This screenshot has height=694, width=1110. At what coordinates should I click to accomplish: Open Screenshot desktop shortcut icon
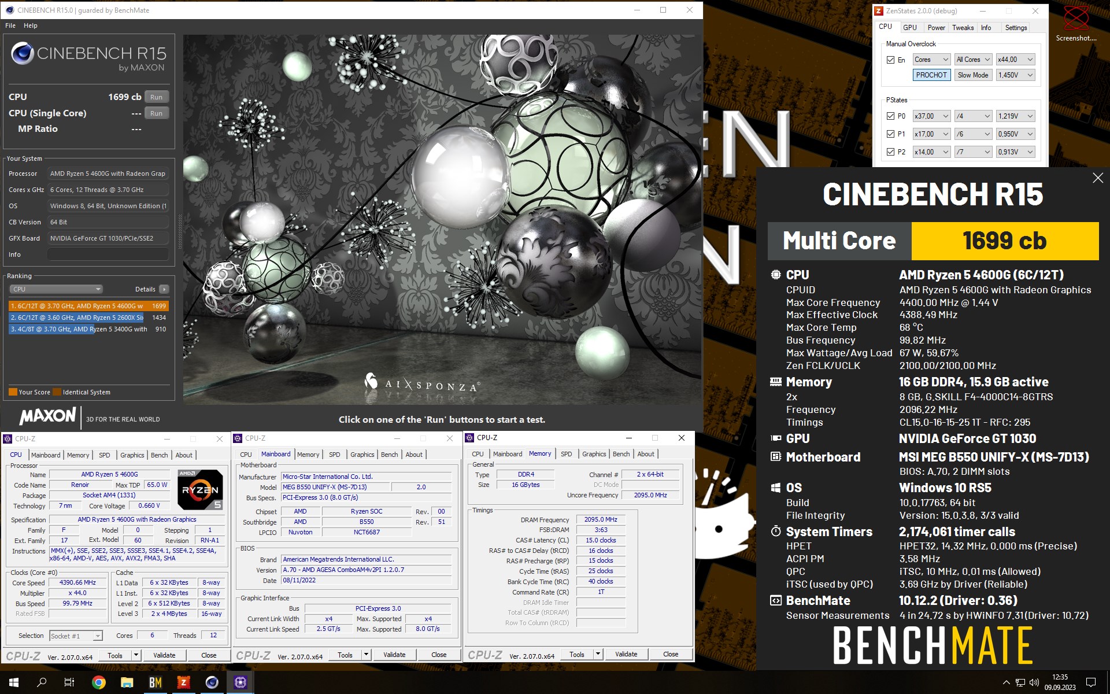1076,23
